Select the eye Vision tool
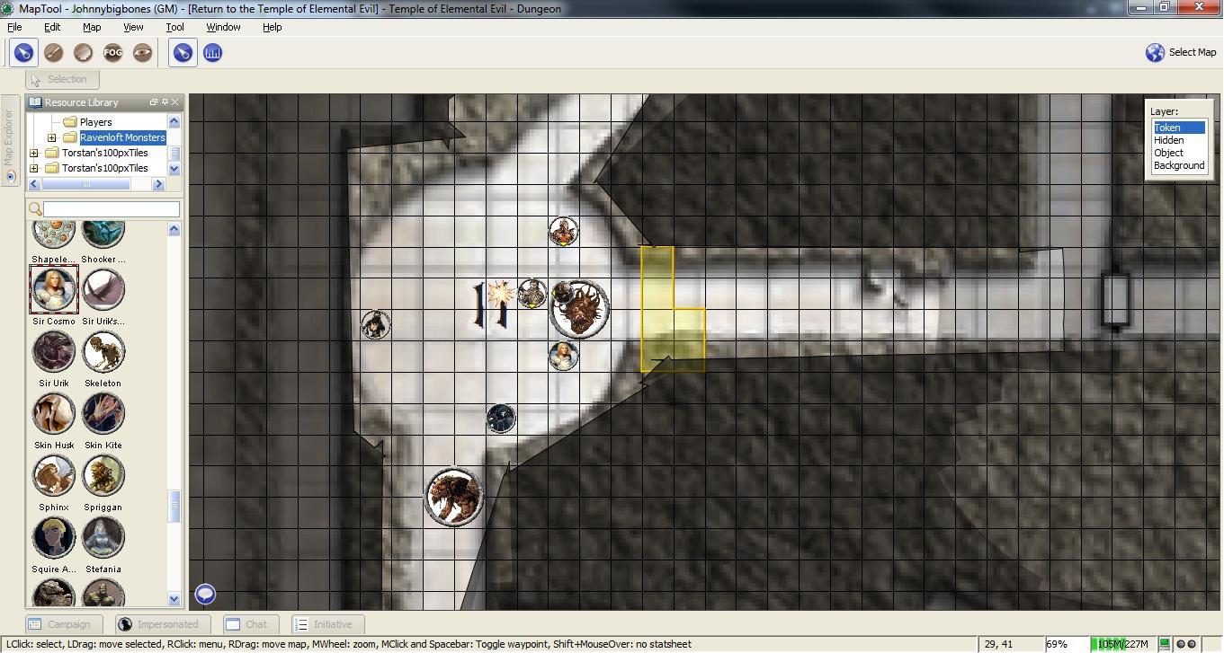Viewport: 1224px width, 653px height. tap(142, 53)
